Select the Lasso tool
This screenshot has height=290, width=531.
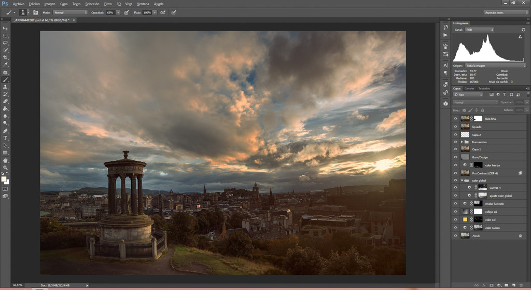tap(5, 43)
